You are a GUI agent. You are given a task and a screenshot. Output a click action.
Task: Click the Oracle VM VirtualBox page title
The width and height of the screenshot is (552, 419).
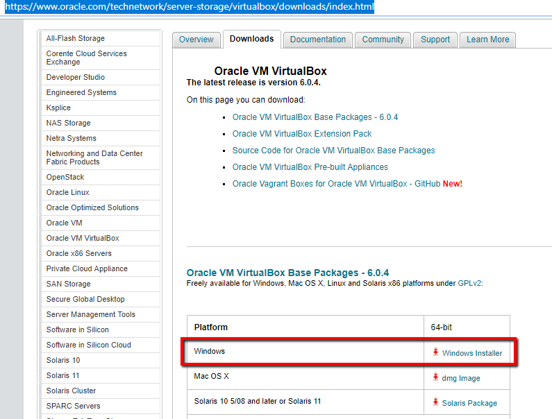(270, 71)
